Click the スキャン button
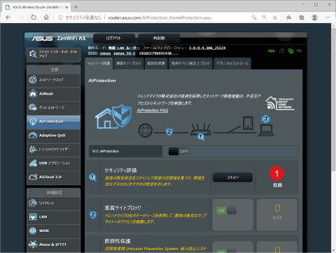The image size is (336, 253). [x=232, y=177]
